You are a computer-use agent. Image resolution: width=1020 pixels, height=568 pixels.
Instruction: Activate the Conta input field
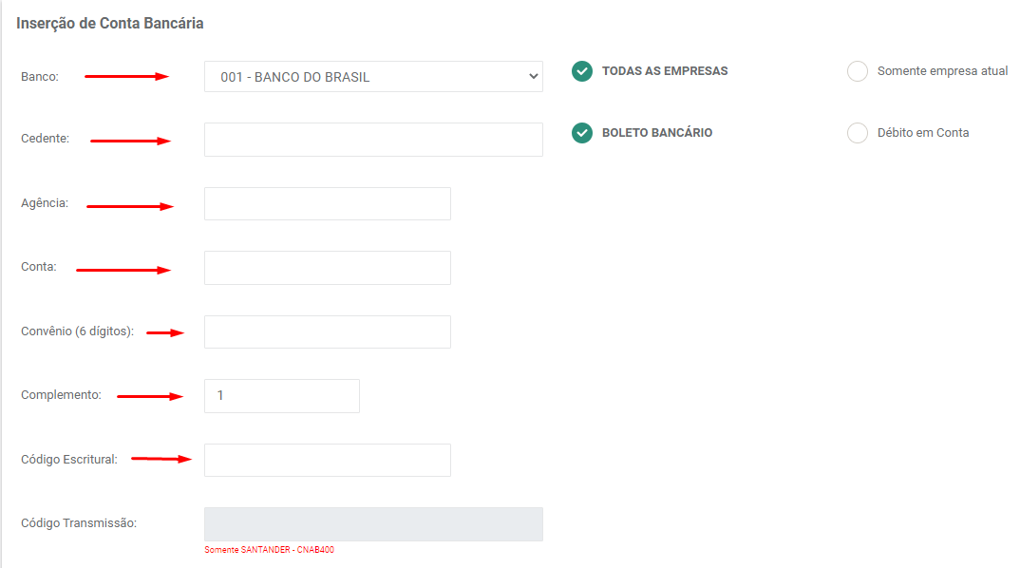point(328,268)
